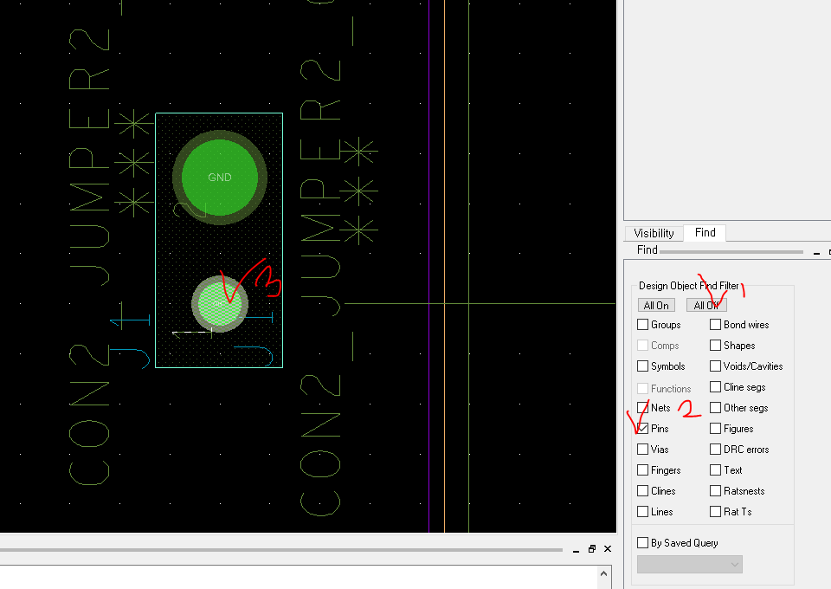Minimize the bottom command panel
This screenshot has height=589, width=831.
(x=577, y=550)
